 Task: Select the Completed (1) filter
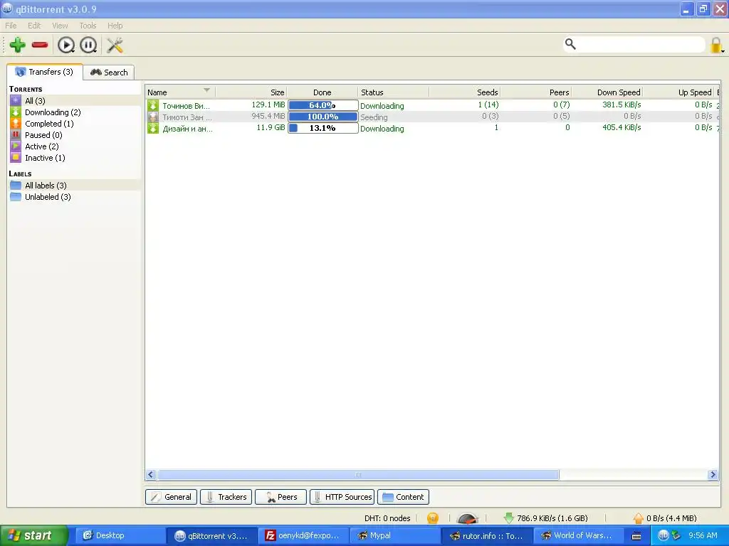(74, 124)
